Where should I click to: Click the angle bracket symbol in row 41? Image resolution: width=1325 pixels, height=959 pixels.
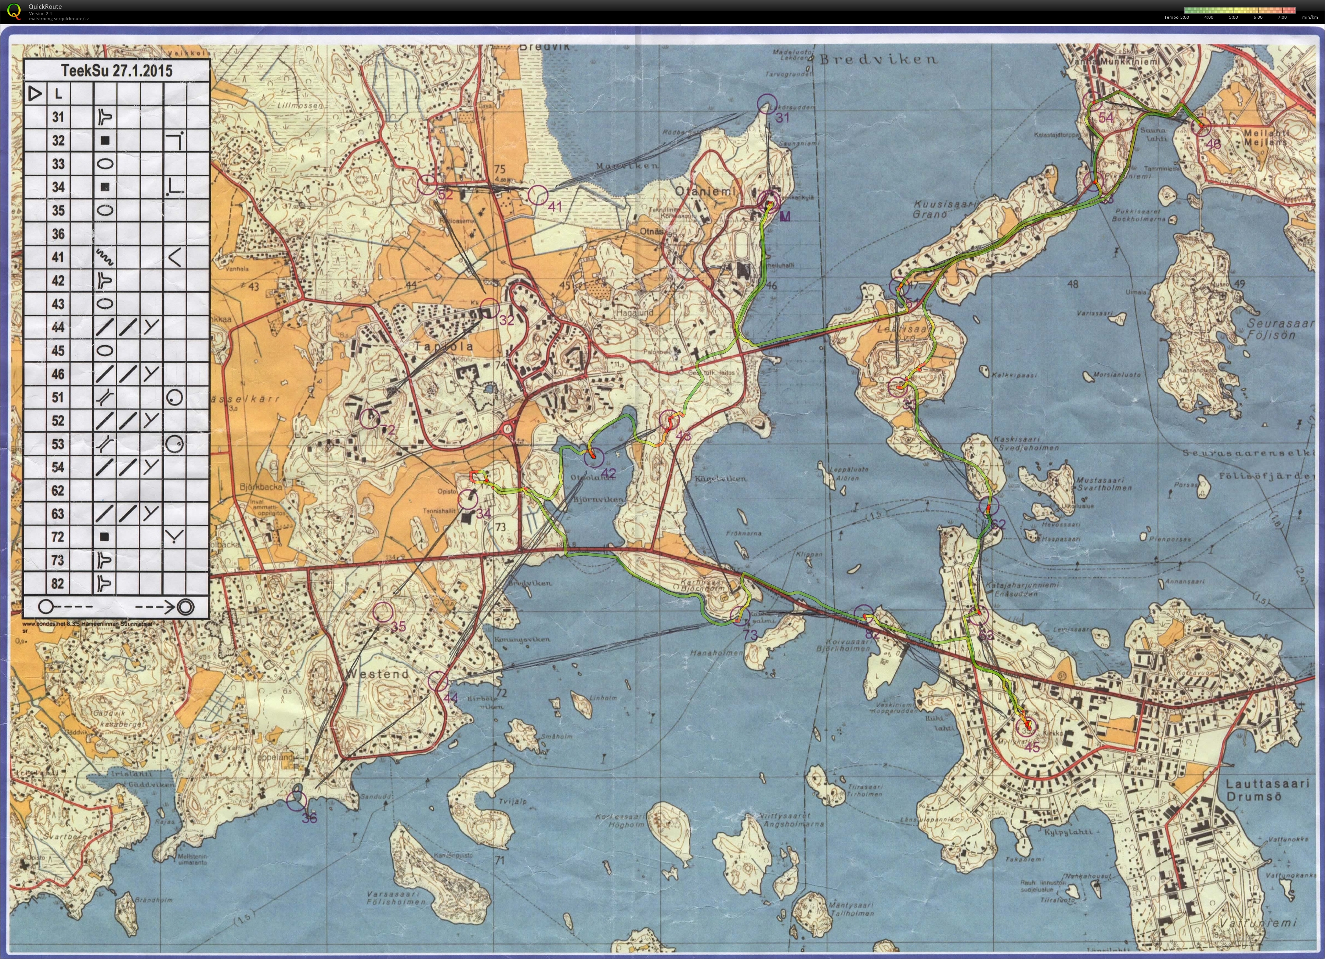175,256
